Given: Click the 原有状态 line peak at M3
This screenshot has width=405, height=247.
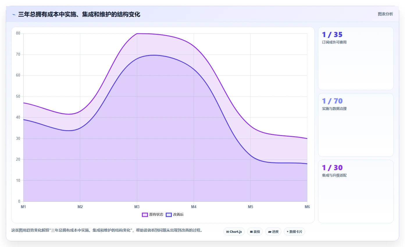Looking at the screenshot, I should [137, 34].
